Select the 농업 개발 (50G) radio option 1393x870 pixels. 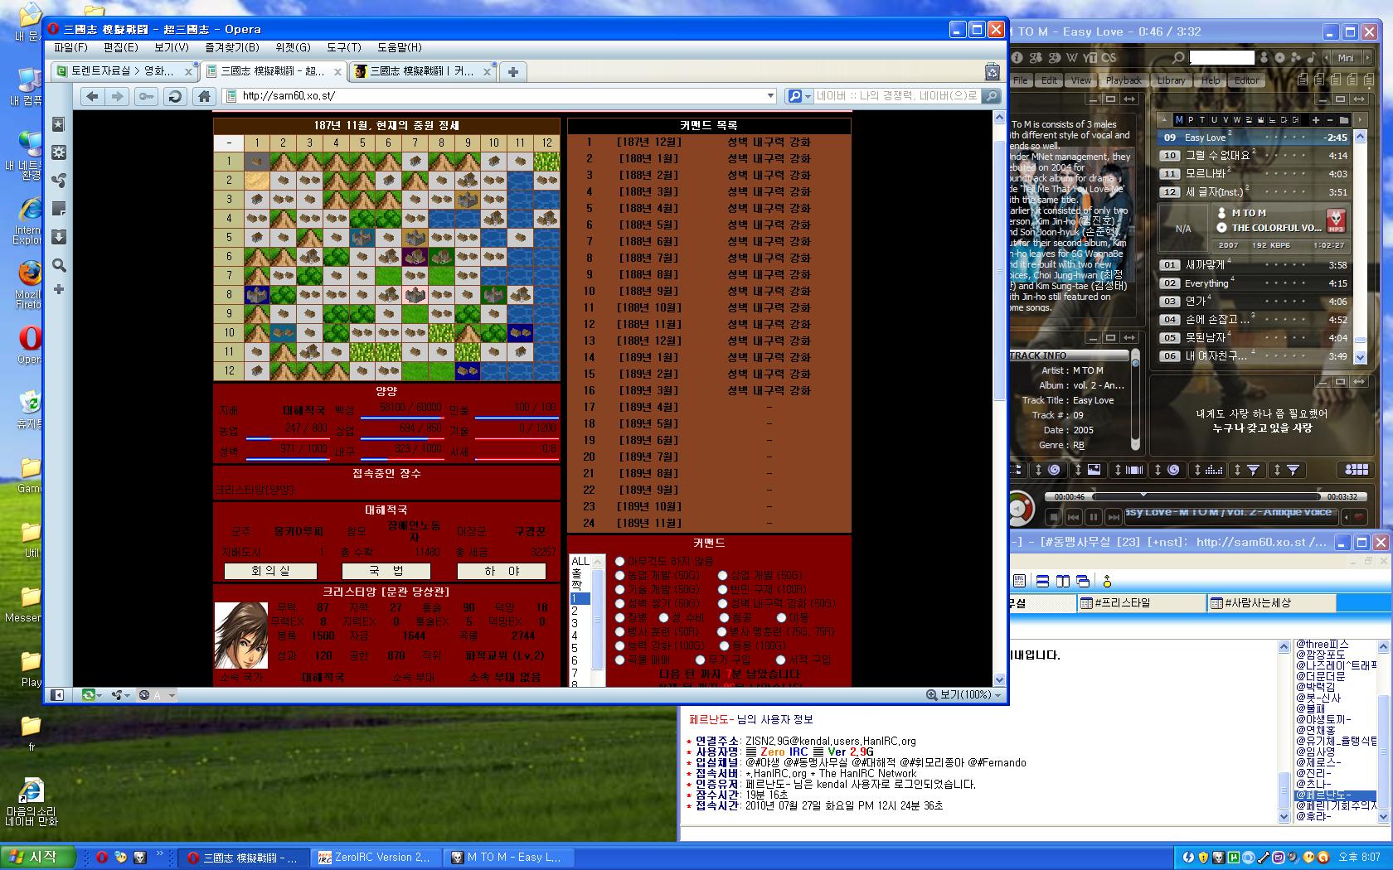point(619,575)
